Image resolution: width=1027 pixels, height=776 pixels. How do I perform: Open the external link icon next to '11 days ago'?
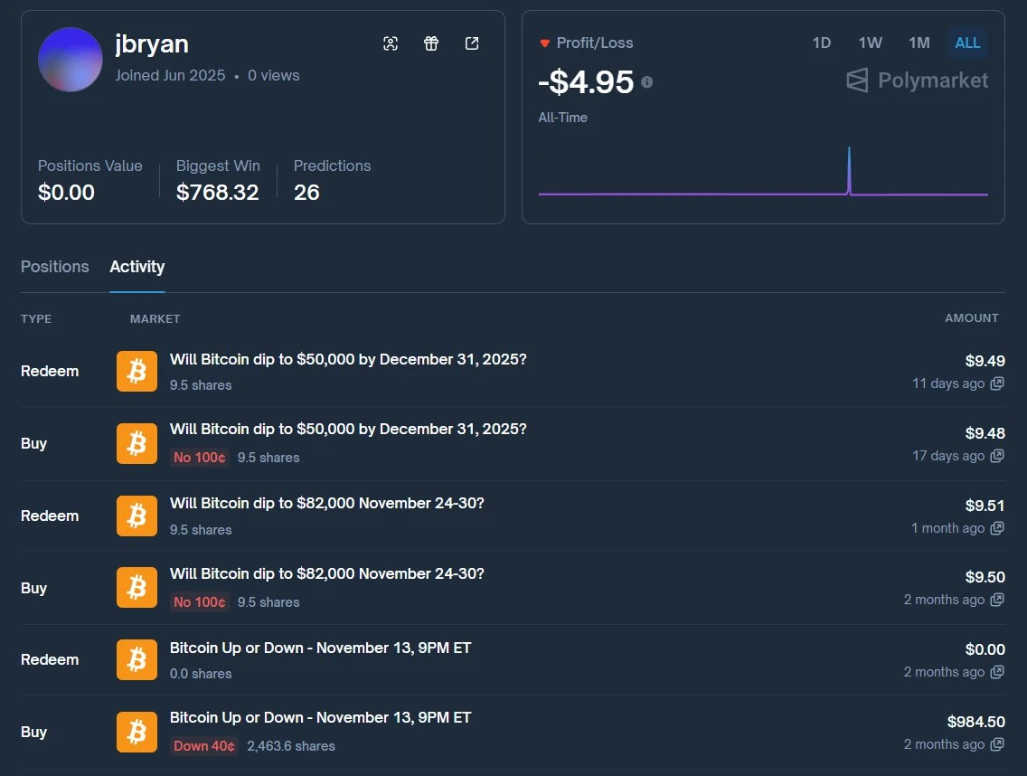pos(996,383)
